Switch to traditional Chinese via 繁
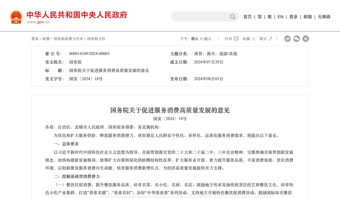 point(269,17)
